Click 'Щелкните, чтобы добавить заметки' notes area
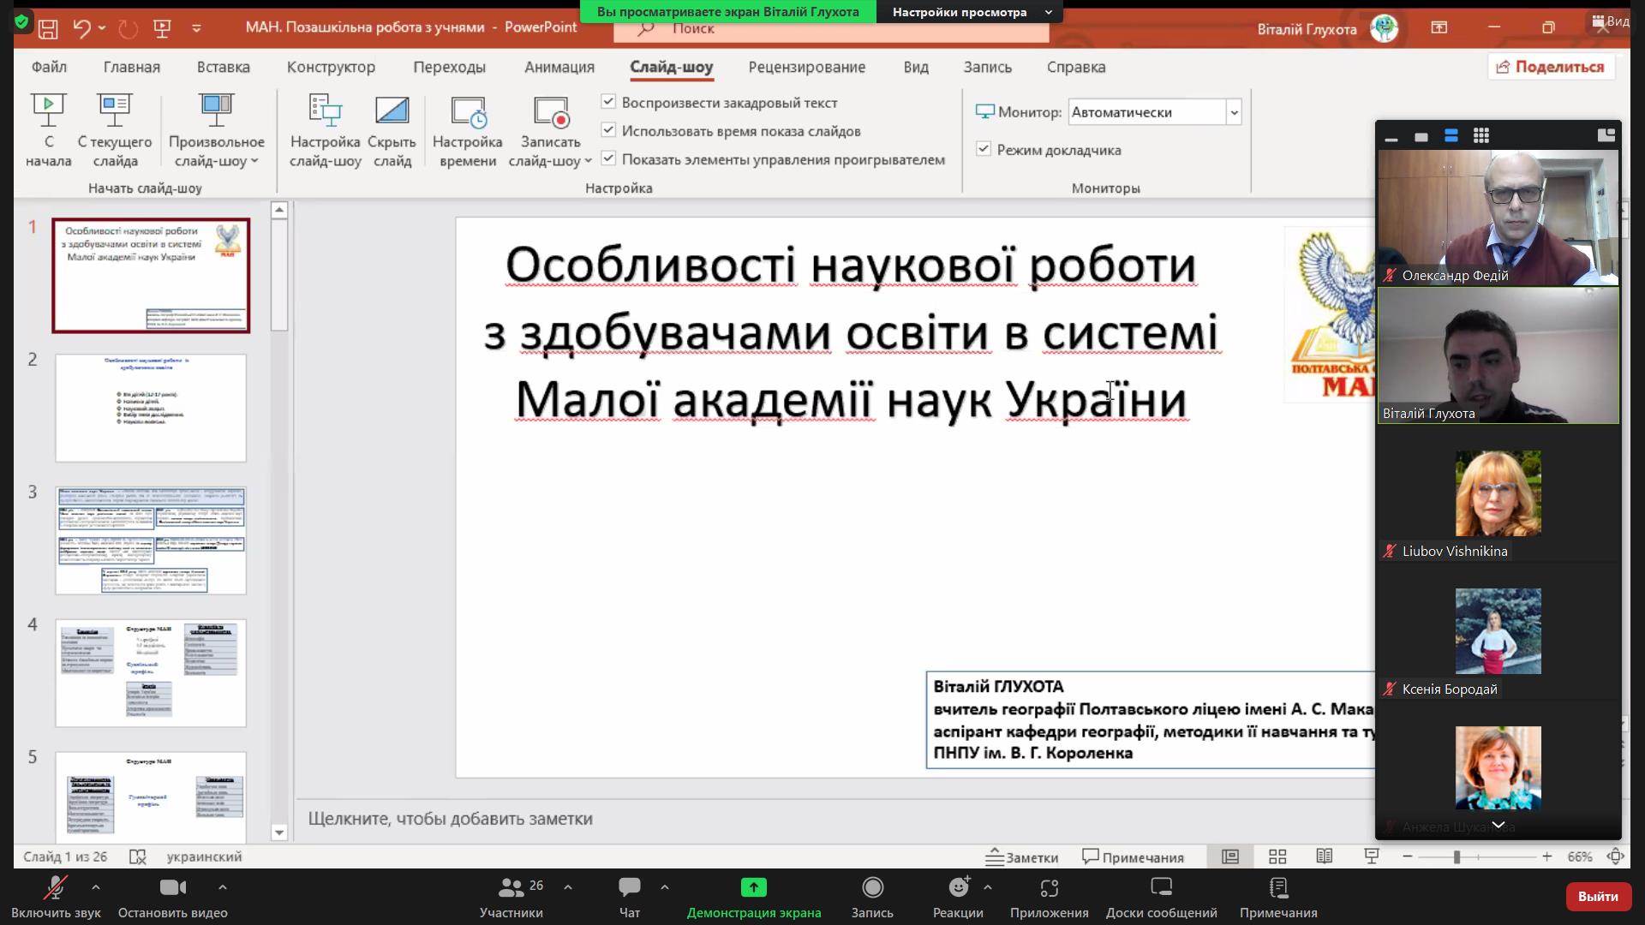 [x=451, y=819]
